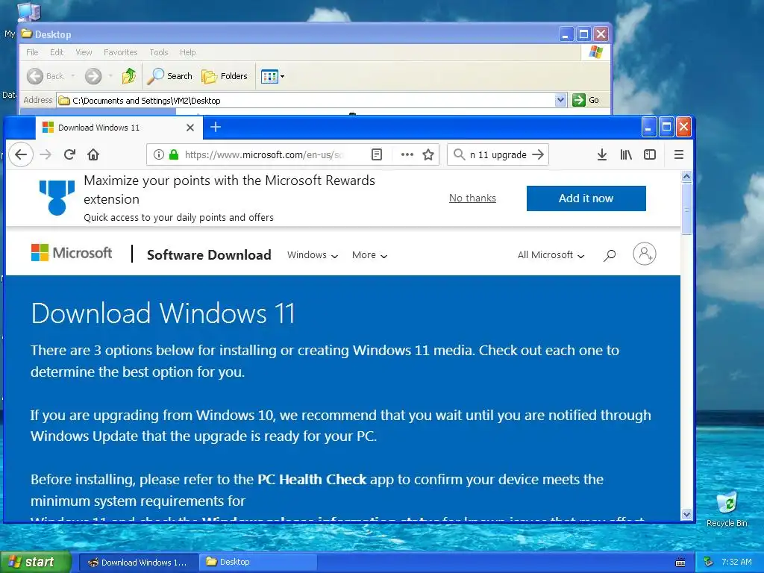Image resolution: width=764 pixels, height=573 pixels.
Task: Reload the Download Windows 11 page
Action: [69, 155]
